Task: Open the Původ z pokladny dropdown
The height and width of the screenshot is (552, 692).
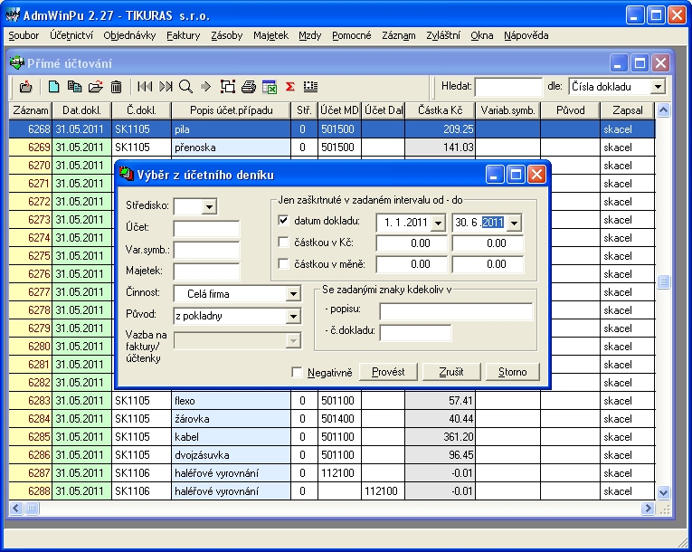Action: pos(293,316)
